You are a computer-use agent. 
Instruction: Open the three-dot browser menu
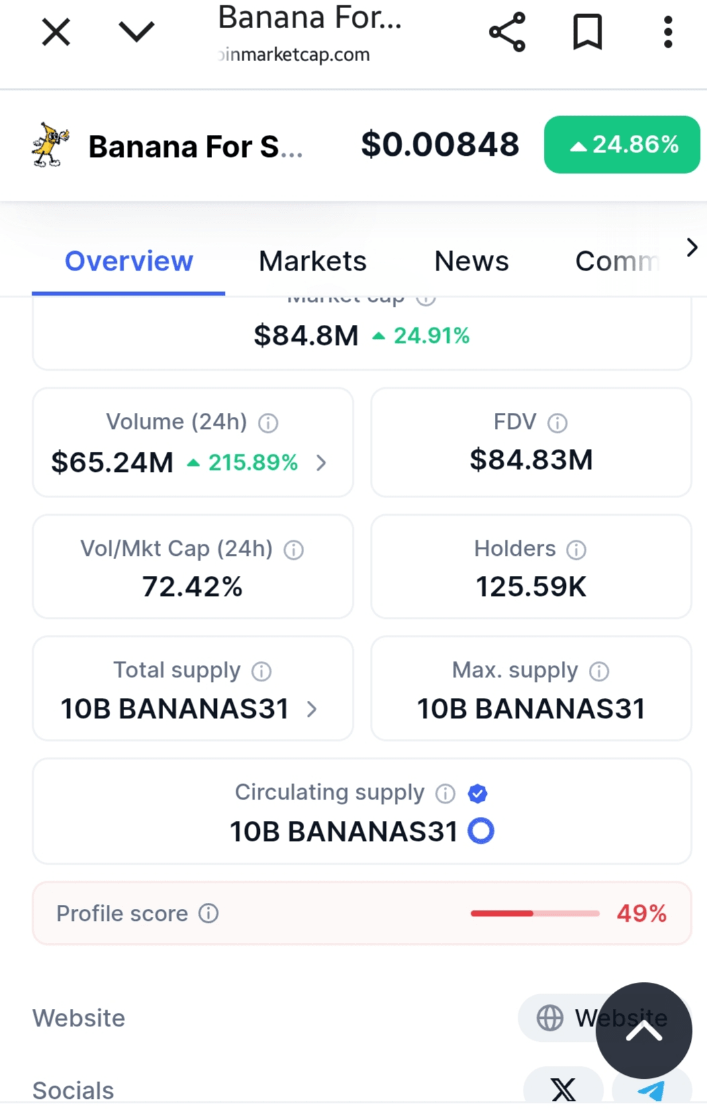click(667, 32)
